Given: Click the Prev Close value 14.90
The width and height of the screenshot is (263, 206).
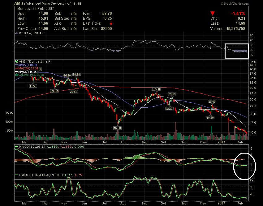Looking at the screenshot, I should (x=43, y=29).
